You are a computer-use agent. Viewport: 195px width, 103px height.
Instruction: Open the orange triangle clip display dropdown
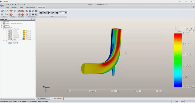pos(11,14)
